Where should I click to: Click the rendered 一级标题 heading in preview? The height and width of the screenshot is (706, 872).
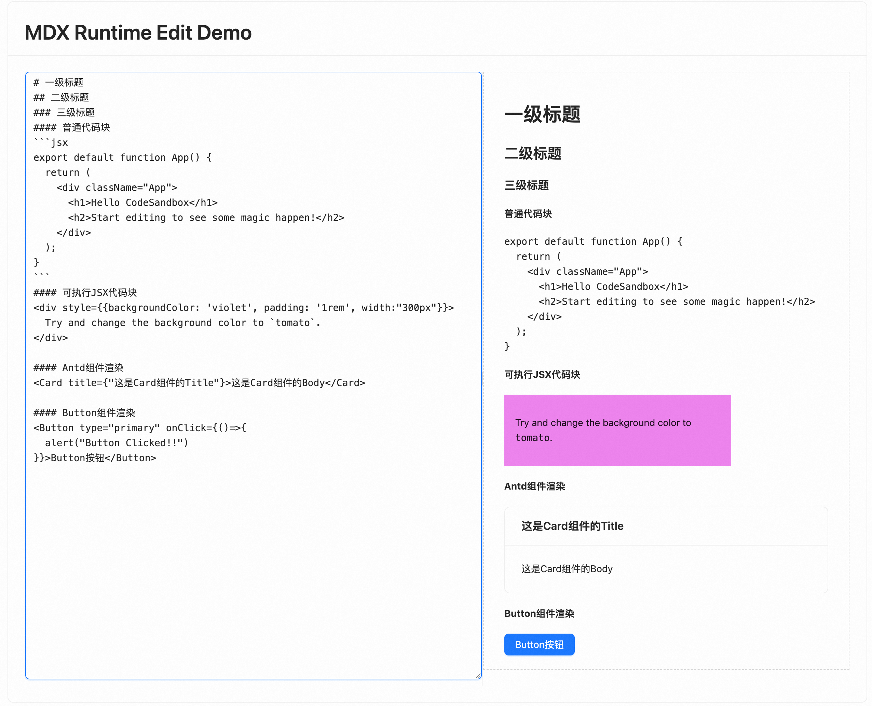(x=542, y=114)
